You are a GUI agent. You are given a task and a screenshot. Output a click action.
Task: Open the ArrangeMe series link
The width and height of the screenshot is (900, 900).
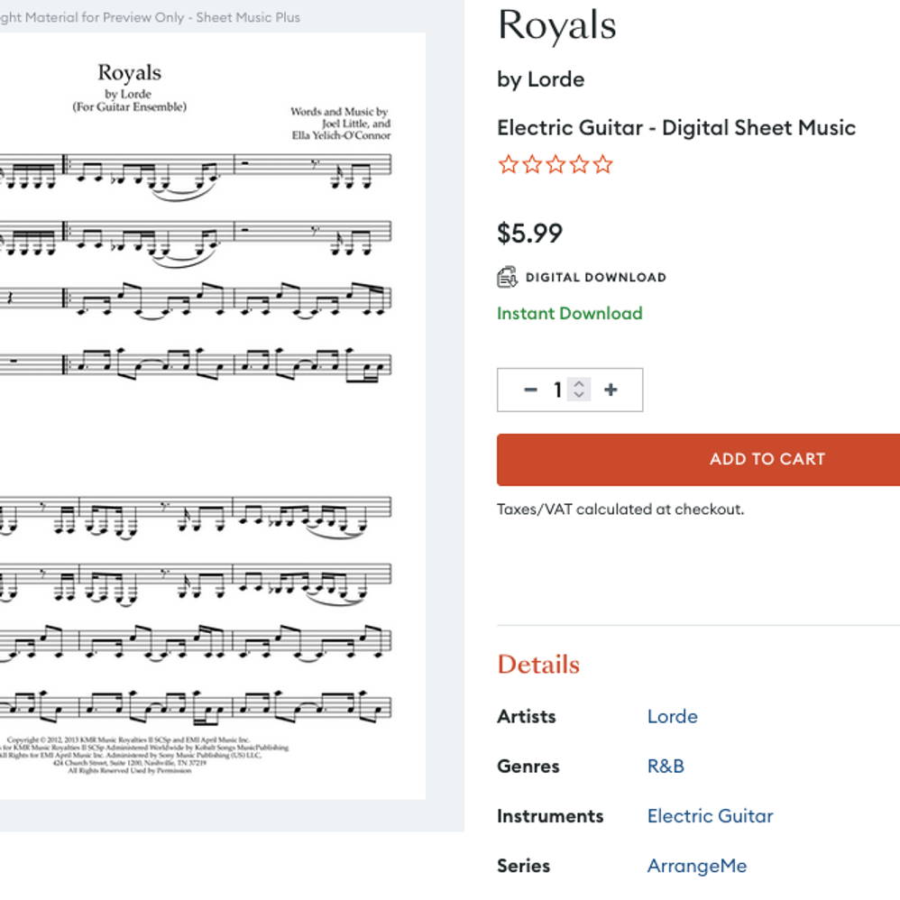coord(697,866)
